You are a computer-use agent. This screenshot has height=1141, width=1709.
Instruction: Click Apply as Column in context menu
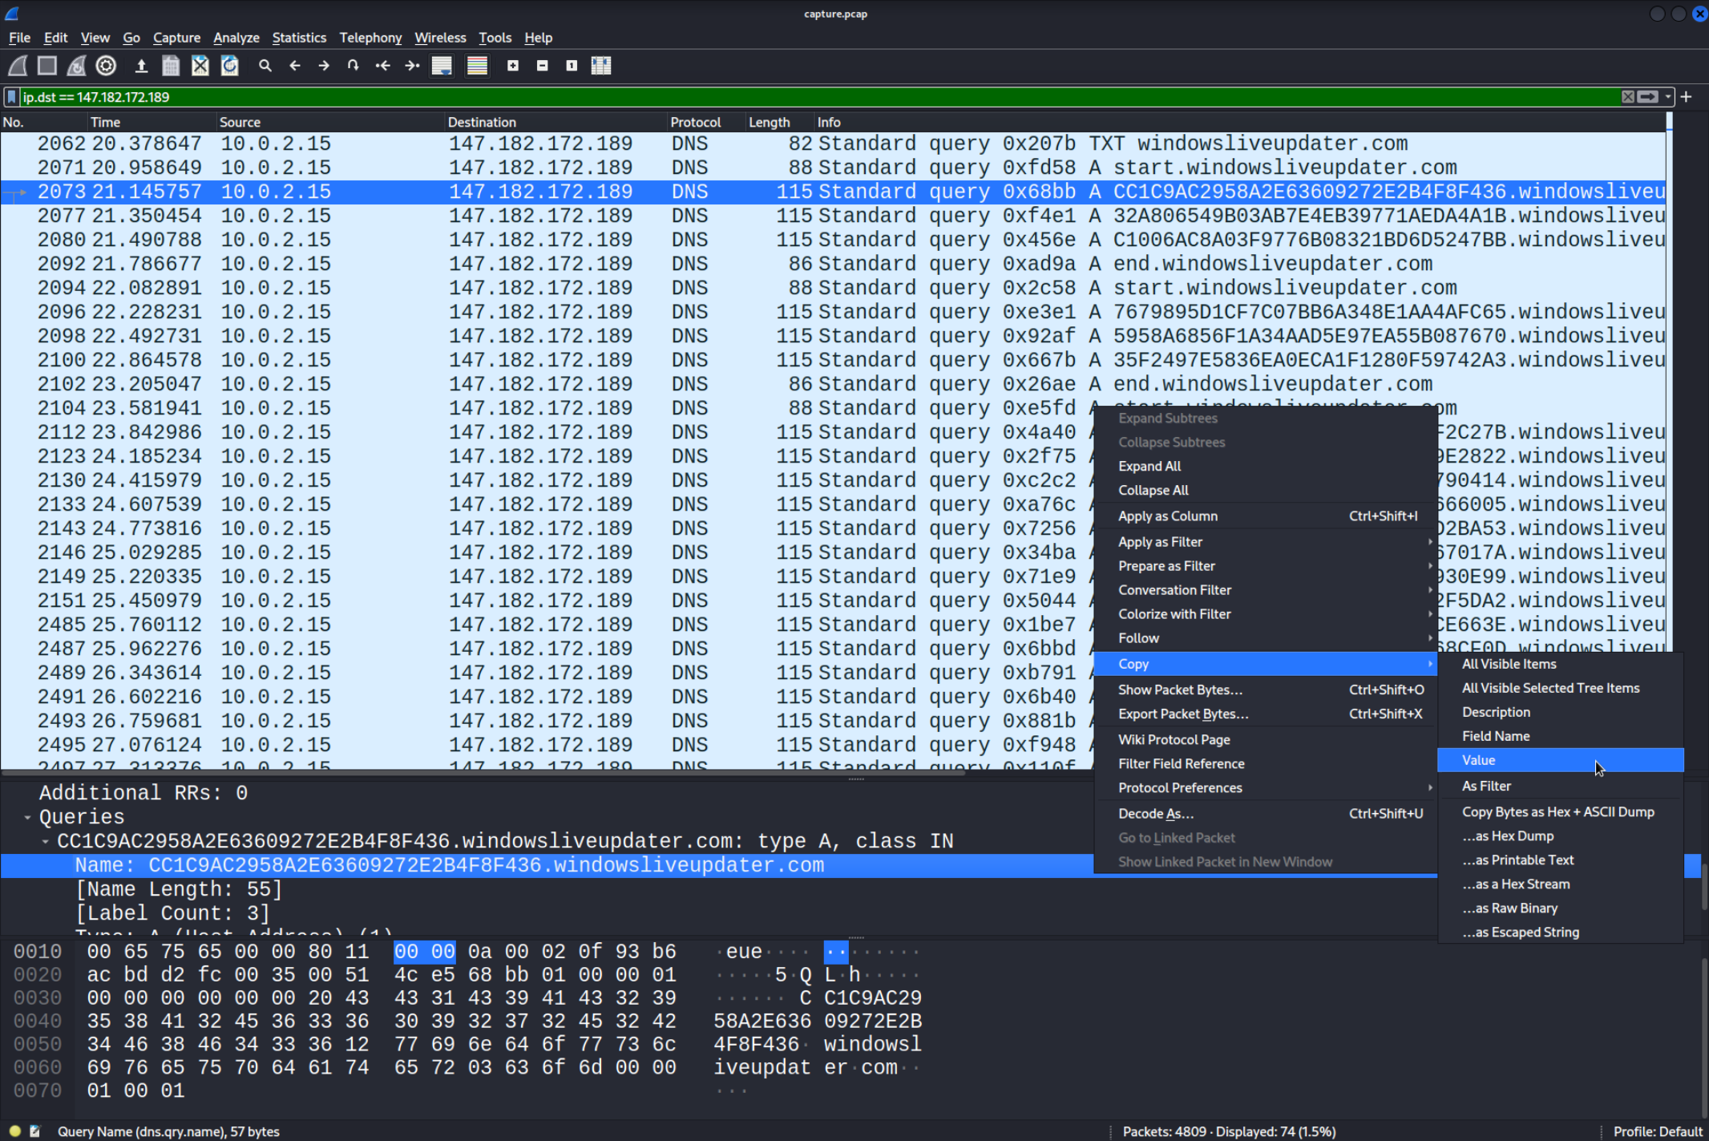1266,516
